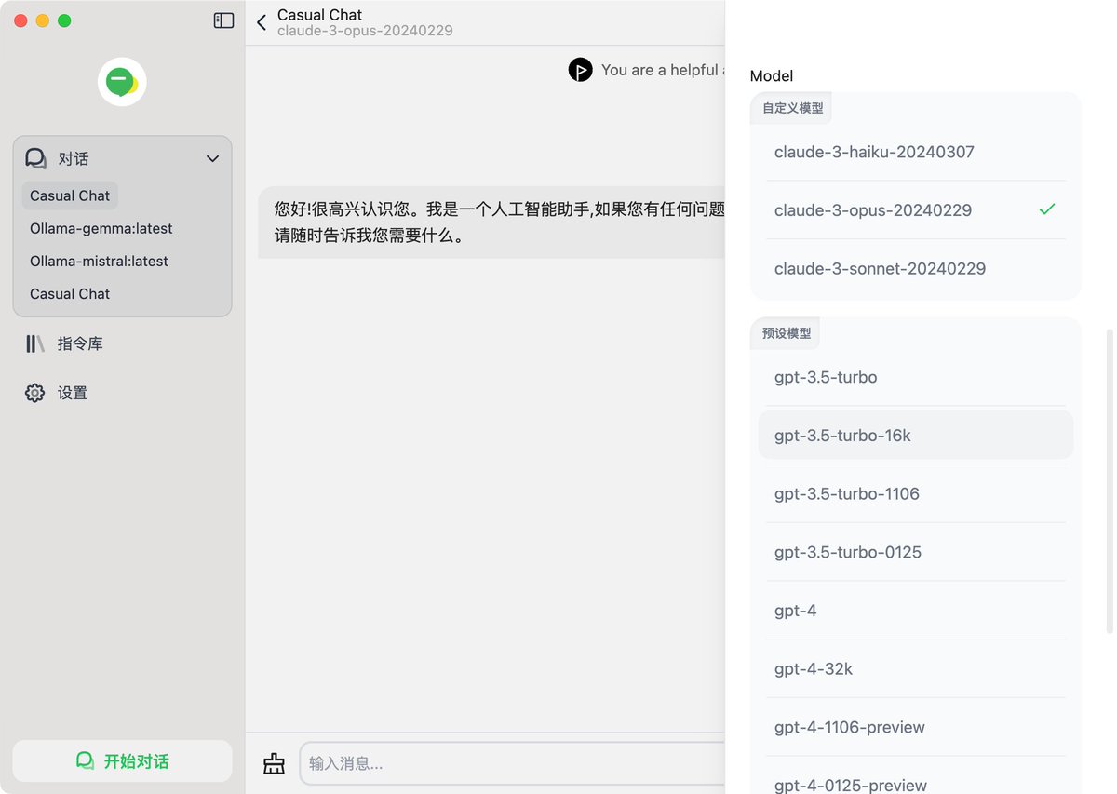Click the 开始对话 button

pos(122,761)
